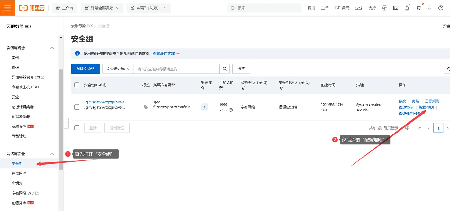Open 企业 in the top menu
The image size is (450, 211).
pos(359,8)
